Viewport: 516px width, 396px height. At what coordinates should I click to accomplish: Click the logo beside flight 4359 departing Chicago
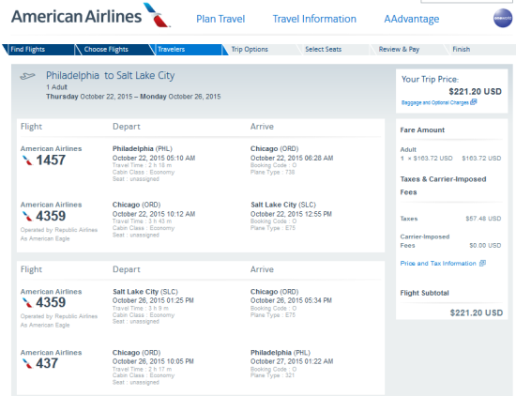click(27, 216)
